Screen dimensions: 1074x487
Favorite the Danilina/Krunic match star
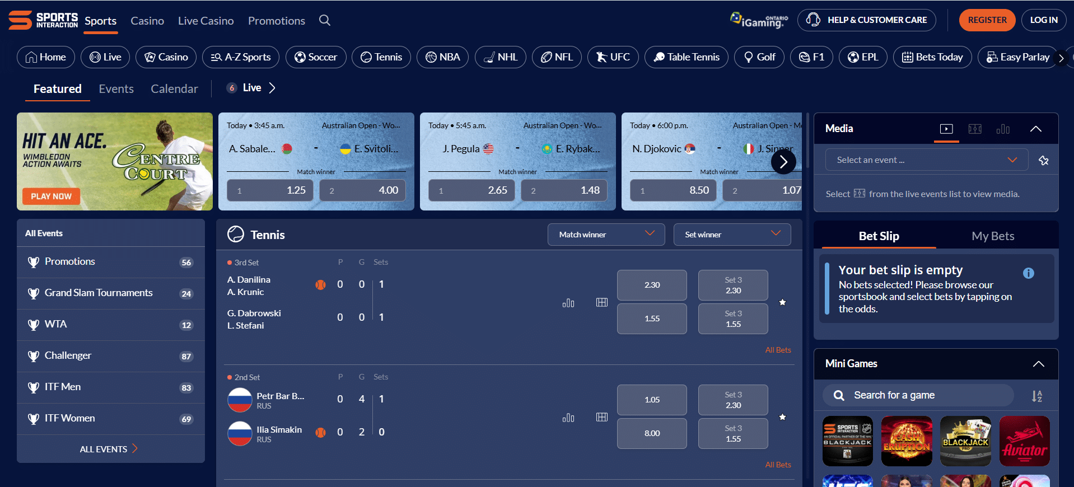click(x=783, y=302)
